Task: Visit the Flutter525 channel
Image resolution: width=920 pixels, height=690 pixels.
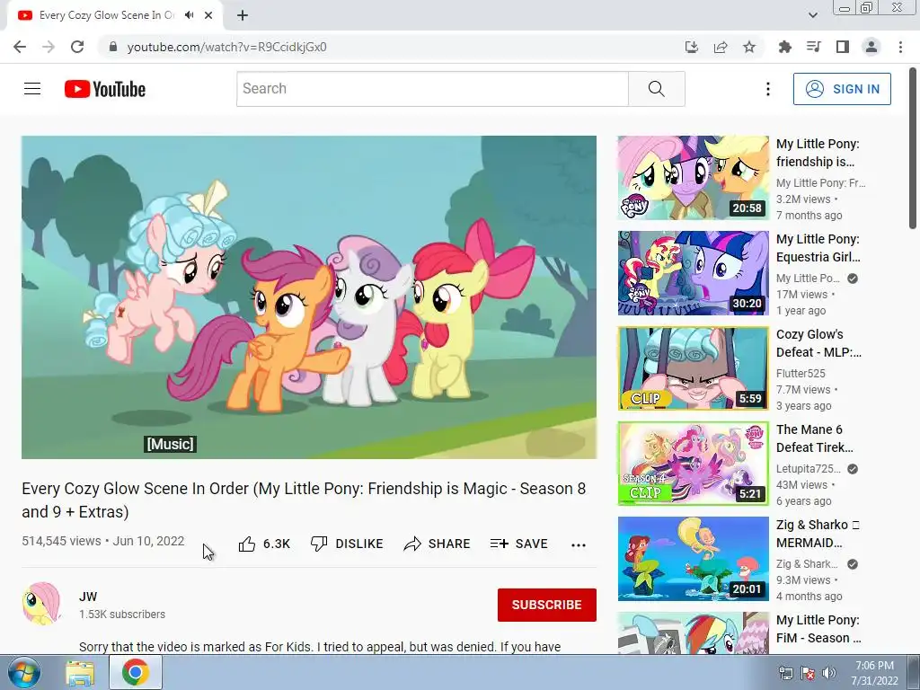Action: pos(801,373)
